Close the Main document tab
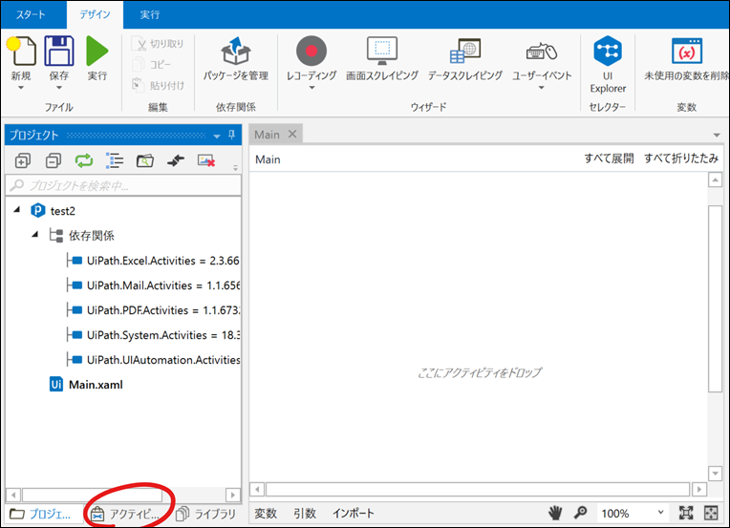Viewport: 730px width, 528px height. point(292,134)
